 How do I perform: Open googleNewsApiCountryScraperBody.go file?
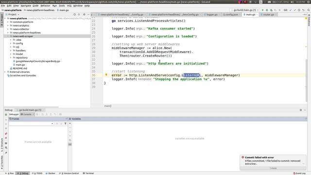38,61
